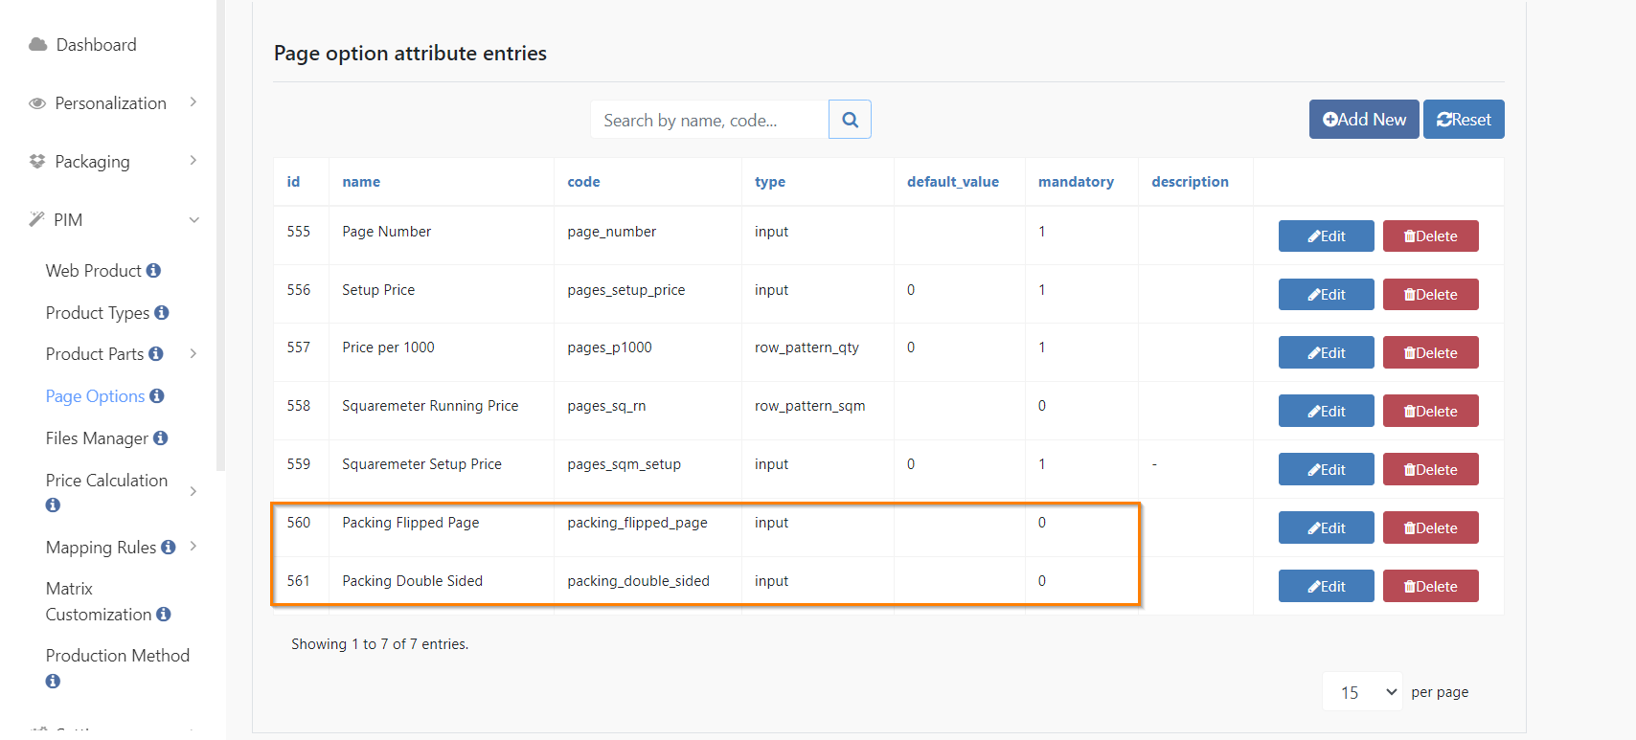
Task: Delete the Setup Price entry
Action: [x=1431, y=295]
